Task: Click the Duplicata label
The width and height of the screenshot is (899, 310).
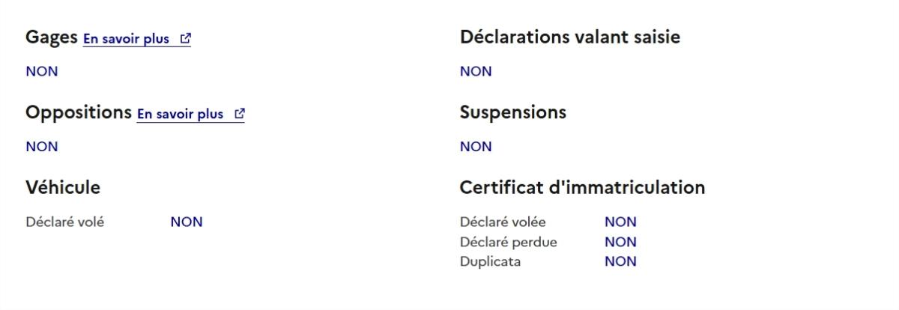Action: coord(490,261)
